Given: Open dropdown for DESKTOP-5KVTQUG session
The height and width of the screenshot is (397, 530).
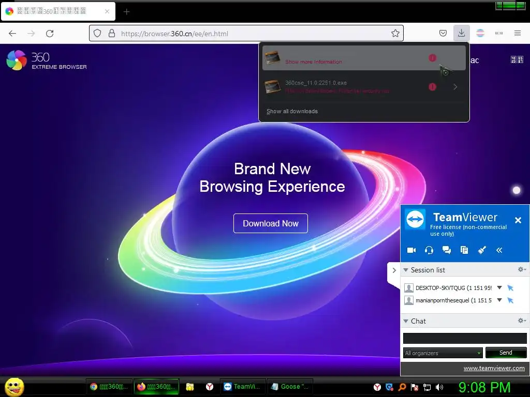Looking at the screenshot, I should pyautogui.click(x=499, y=287).
